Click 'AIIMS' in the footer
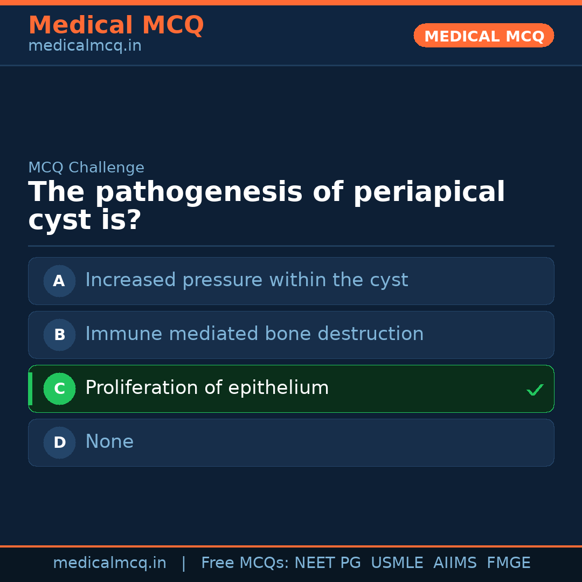Viewport: 582px width, 582px height. [455, 563]
